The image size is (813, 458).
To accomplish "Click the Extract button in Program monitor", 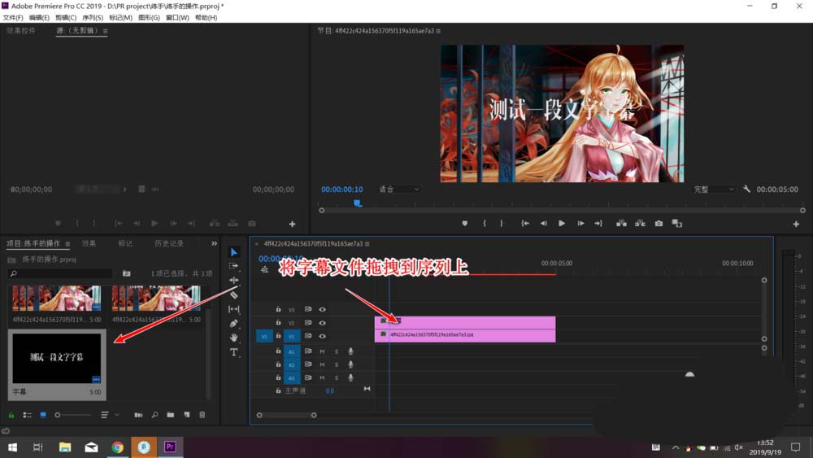I will point(641,224).
